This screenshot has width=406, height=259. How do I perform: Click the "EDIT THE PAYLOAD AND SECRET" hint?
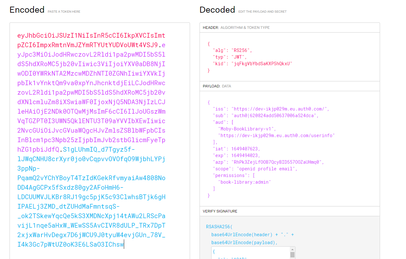coord(263,12)
